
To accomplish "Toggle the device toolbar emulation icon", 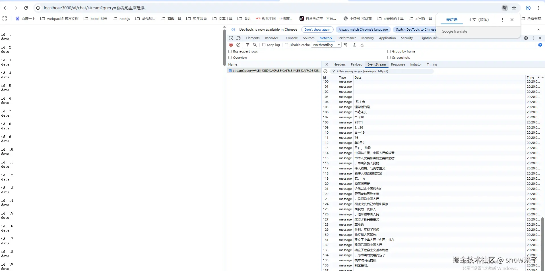I will (x=239, y=38).
